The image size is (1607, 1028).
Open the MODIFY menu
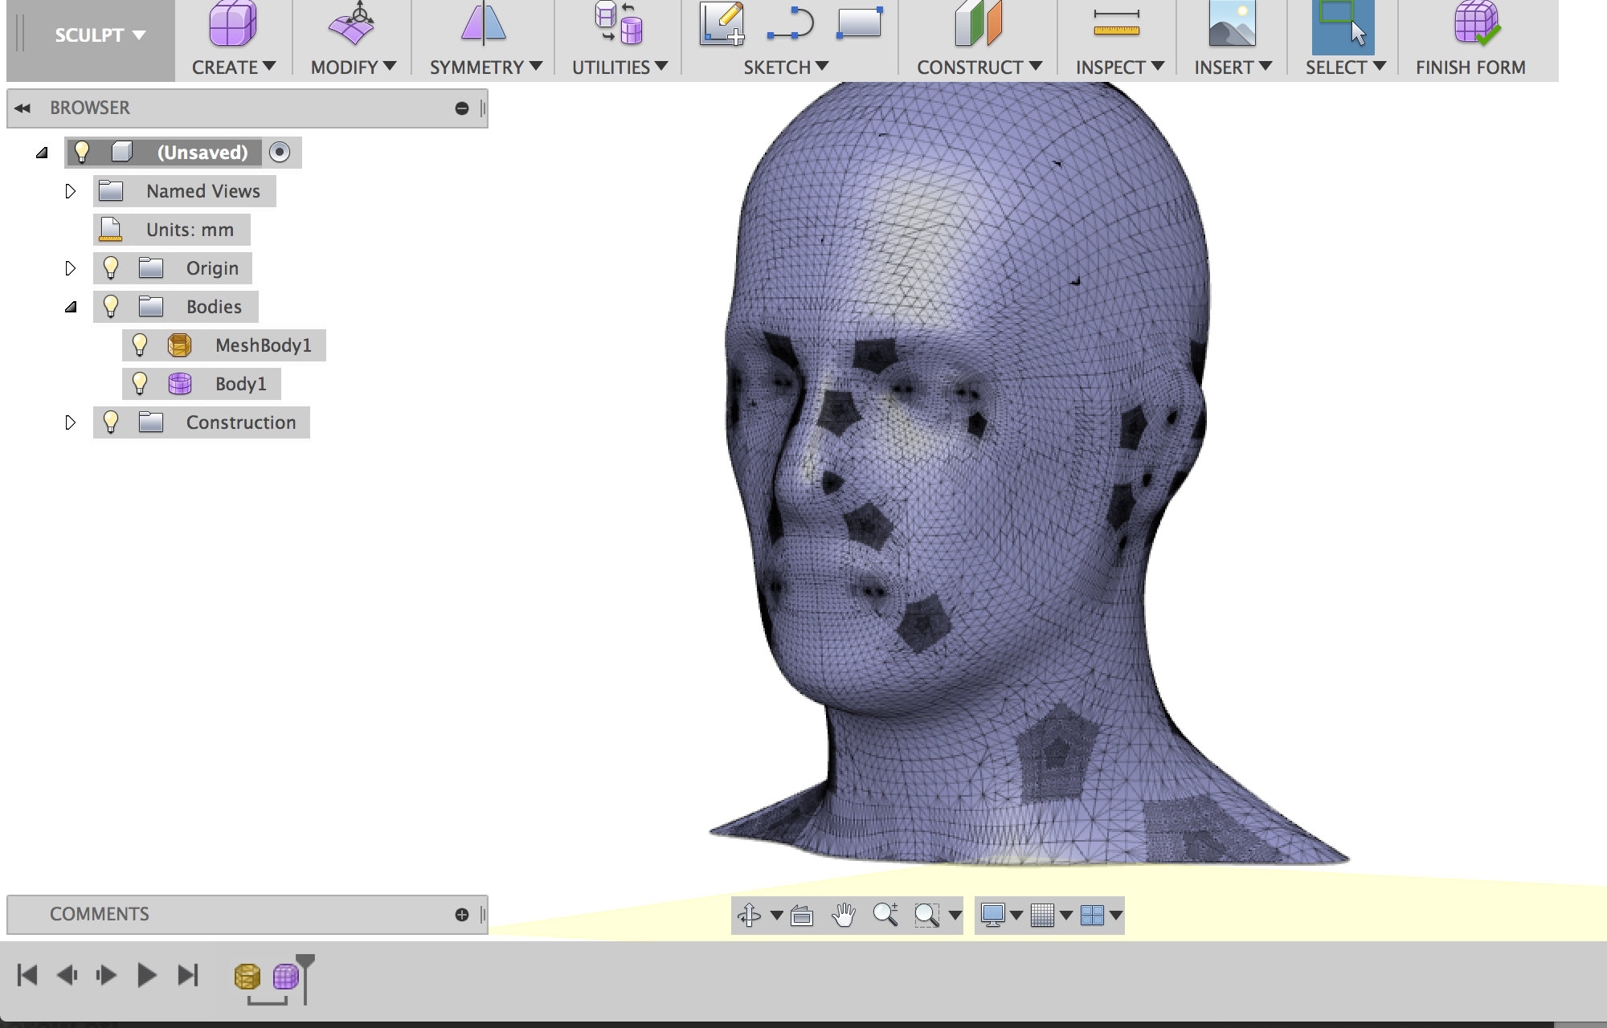click(x=353, y=67)
